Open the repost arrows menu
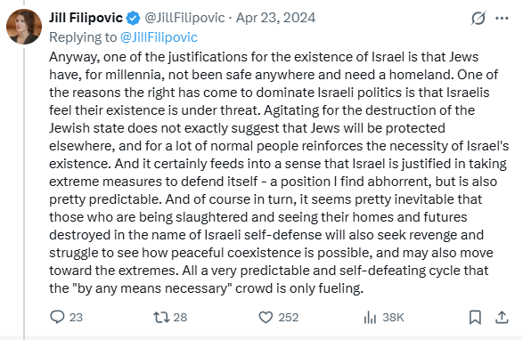 point(161,317)
